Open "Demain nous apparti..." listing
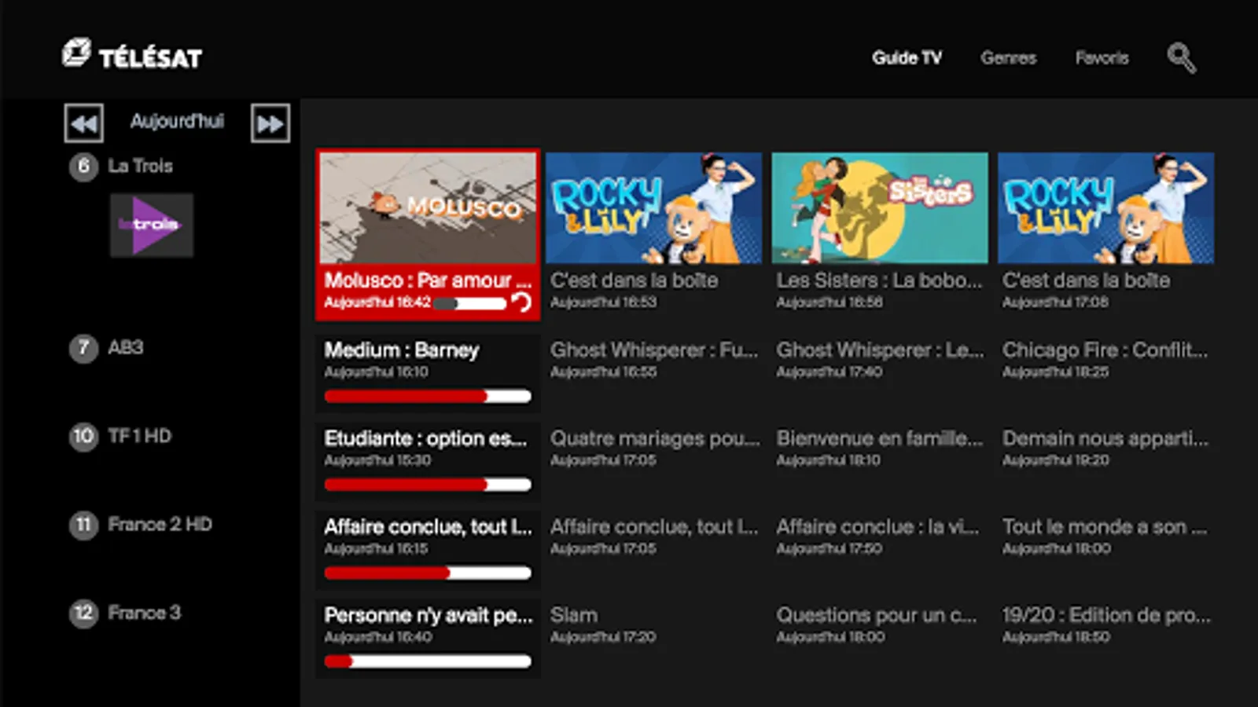1258x707 pixels. tap(1105, 438)
